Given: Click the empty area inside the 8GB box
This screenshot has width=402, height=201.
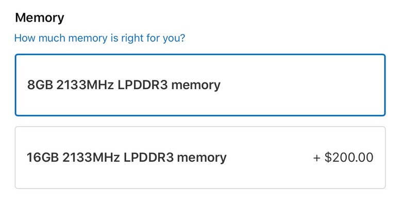Looking at the screenshot, I should (303, 85).
